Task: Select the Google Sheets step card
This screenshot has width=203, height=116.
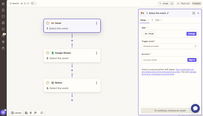Action: [x=72, y=56]
